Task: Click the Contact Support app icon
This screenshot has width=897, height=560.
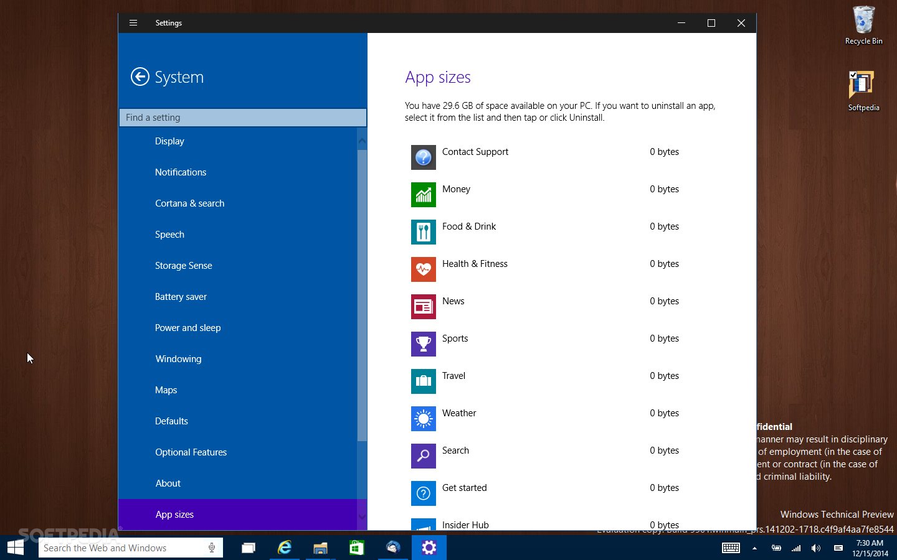Action: pos(423,157)
